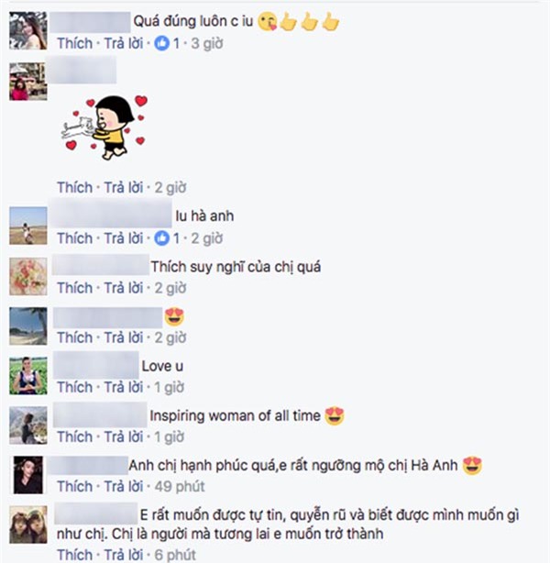Click the like reaction icon on 'Quá đúng luôn' comment

click(x=162, y=43)
